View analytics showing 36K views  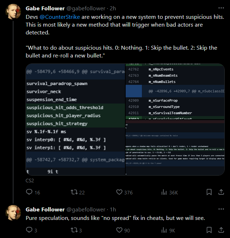pos(164,192)
